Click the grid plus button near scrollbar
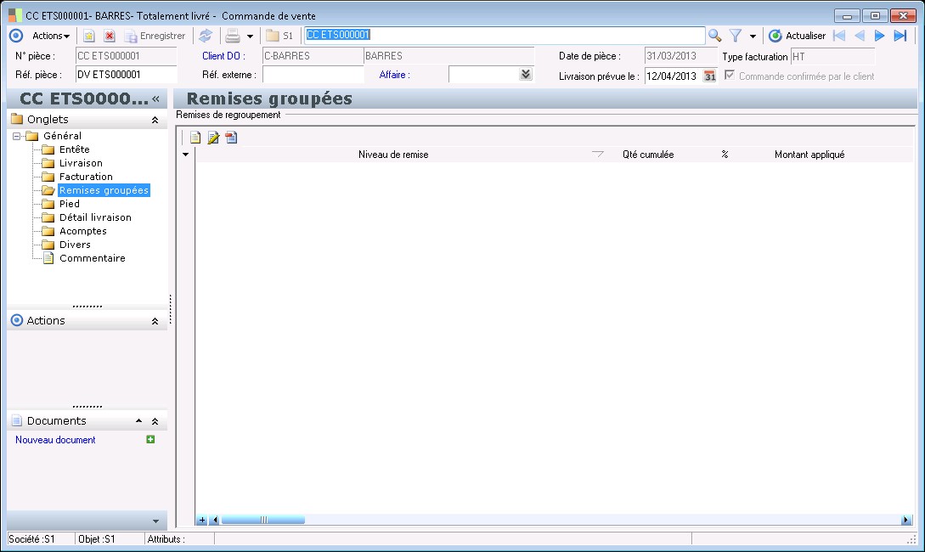Image resolution: width=925 pixels, height=552 pixels. [202, 520]
